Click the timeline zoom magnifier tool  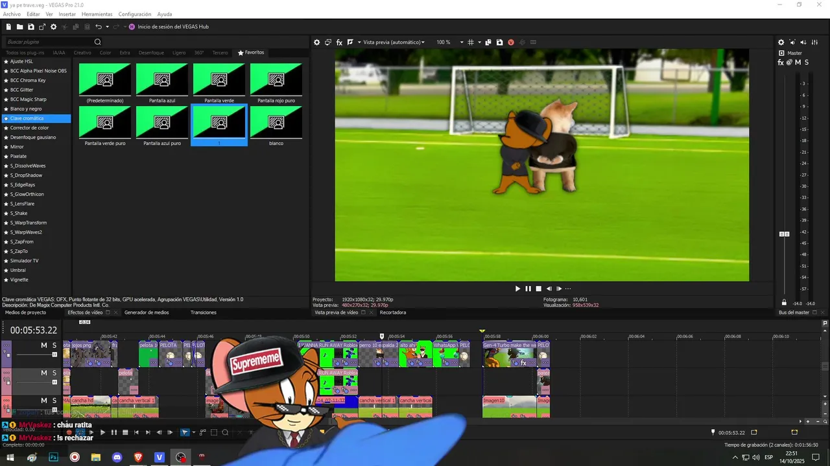225,432
